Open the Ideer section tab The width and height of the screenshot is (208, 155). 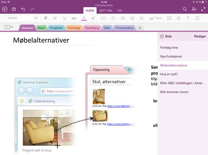click(107, 28)
